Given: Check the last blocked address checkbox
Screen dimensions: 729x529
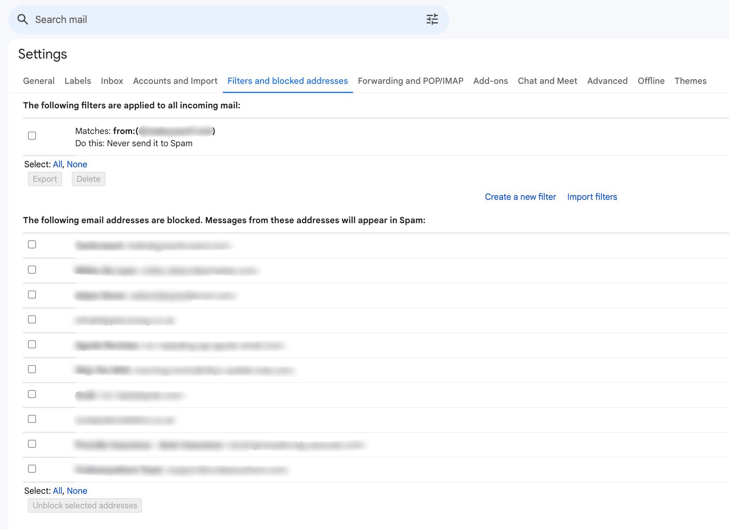Looking at the screenshot, I should [x=32, y=469].
